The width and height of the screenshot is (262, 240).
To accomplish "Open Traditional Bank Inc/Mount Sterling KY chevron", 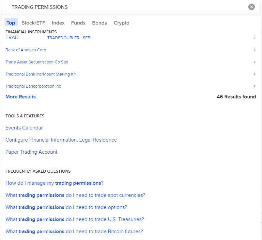I will (x=254, y=74).
